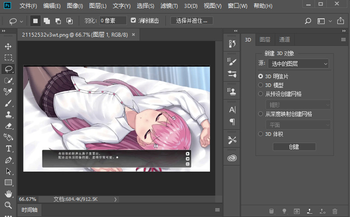Open the 3D(D) menu
The height and width of the screenshot is (217, 350).
191,6
